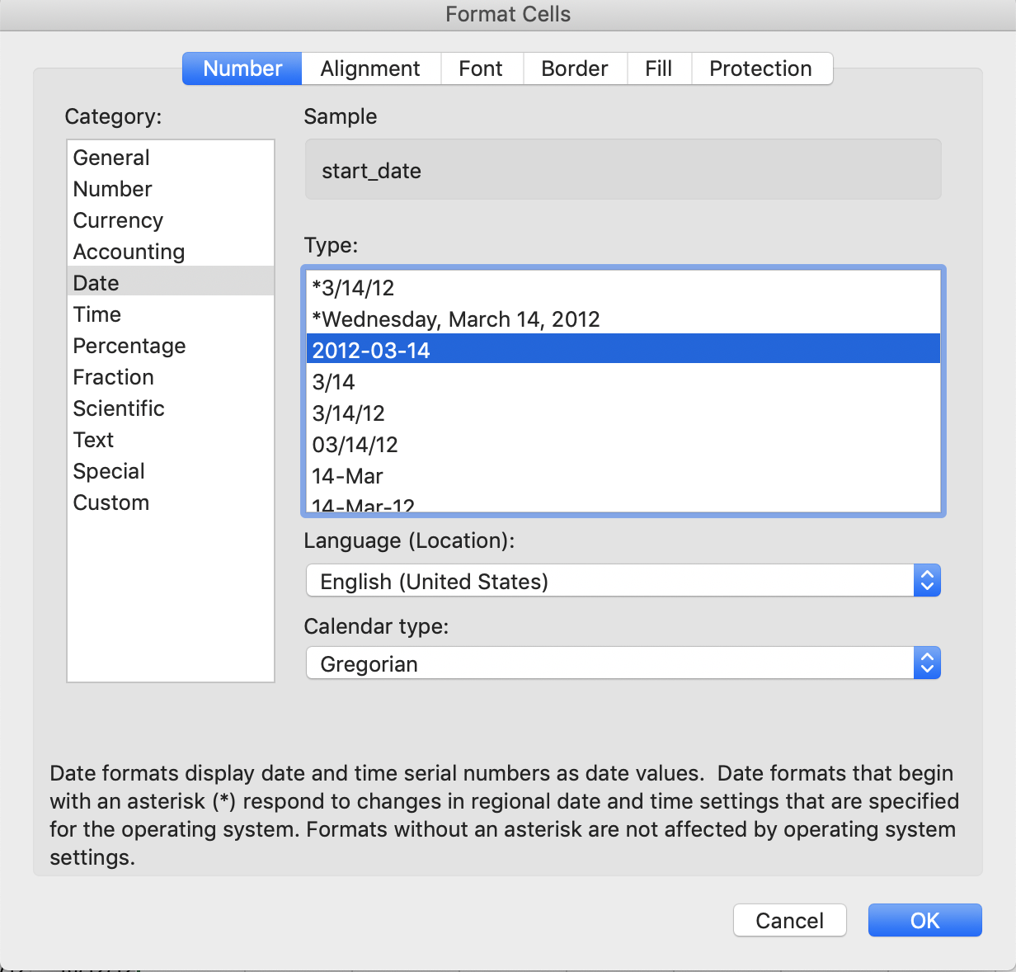Select the Scientific category
This screenshot has width=1016, height=972.
[x=171, y=408]
